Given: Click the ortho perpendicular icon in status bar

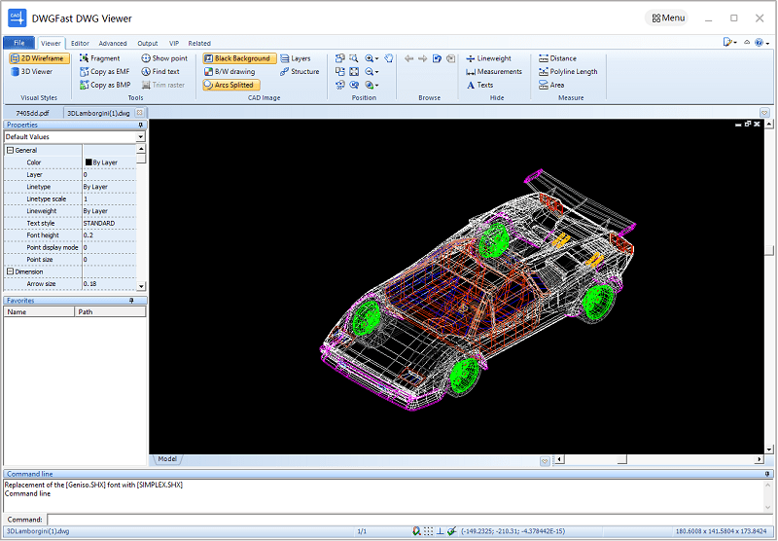Looking at the screenshot, I should (x=440, y=531).
